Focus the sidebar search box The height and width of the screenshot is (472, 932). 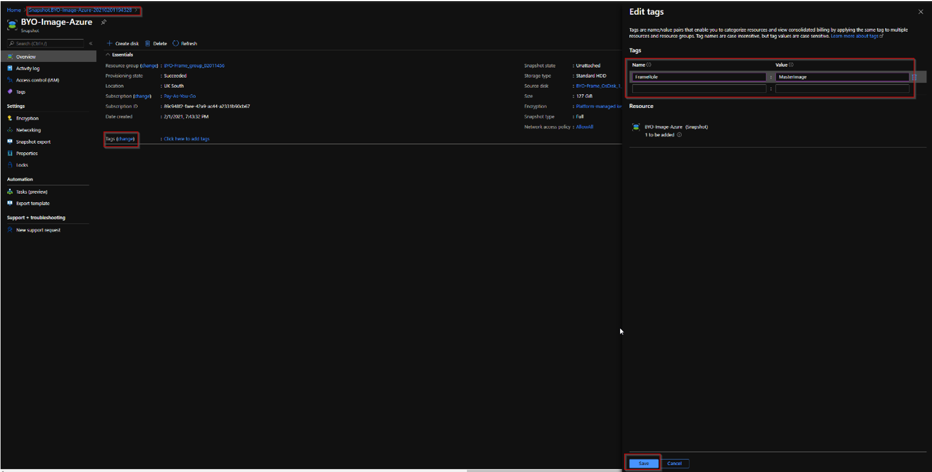point(46,44)
